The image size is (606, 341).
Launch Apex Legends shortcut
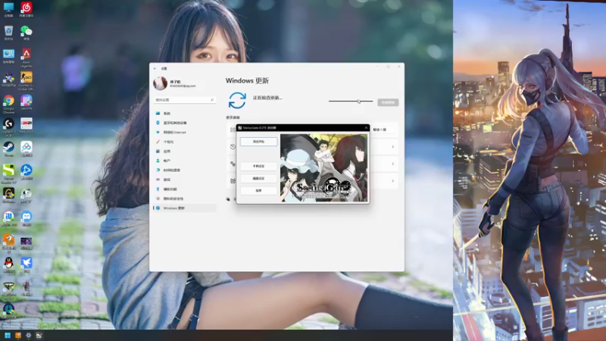[27, 58]
